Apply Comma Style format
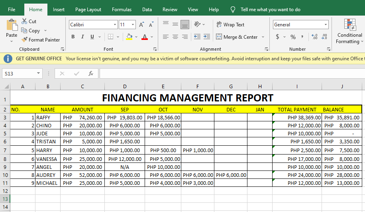This screenshot has width=365, height=212. coord(302,37)
